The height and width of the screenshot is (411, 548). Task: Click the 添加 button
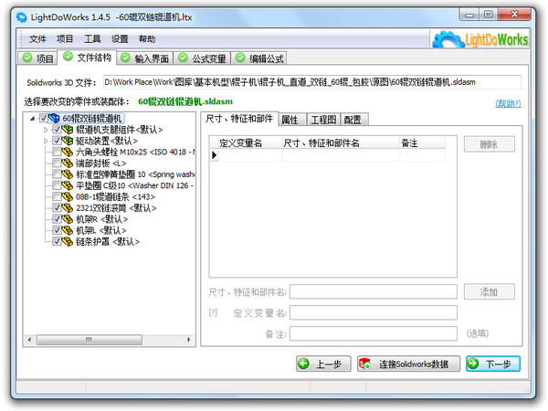pos(490,291)
